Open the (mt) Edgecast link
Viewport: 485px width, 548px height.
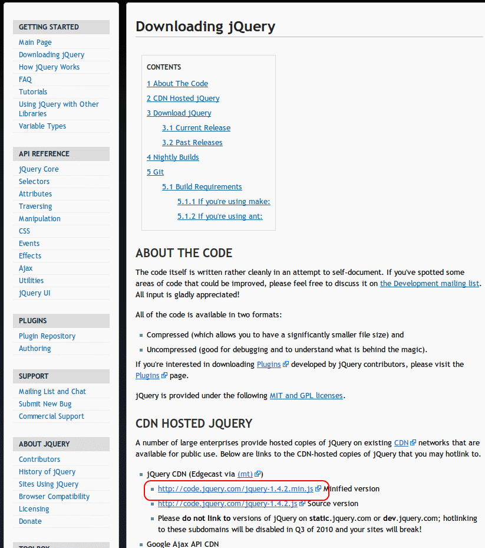point(245,474)
